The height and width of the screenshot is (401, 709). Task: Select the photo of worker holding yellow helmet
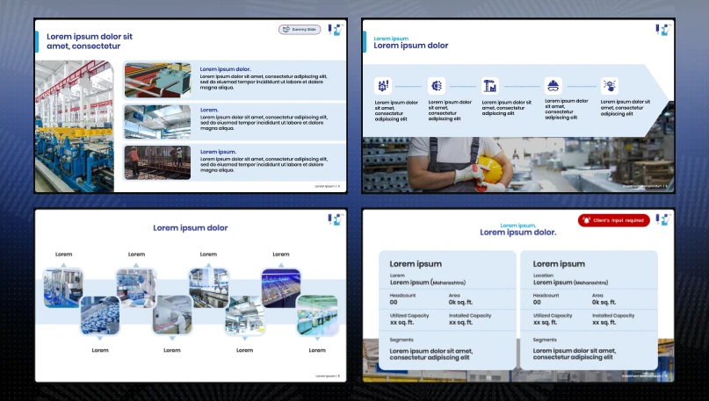518,164
